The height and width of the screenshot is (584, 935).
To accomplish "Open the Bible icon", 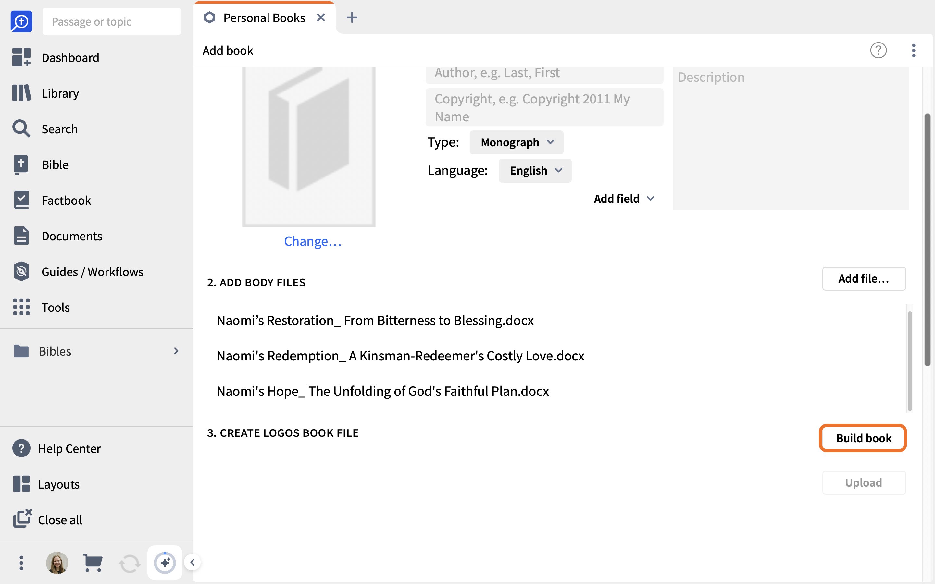I will 21,164.
